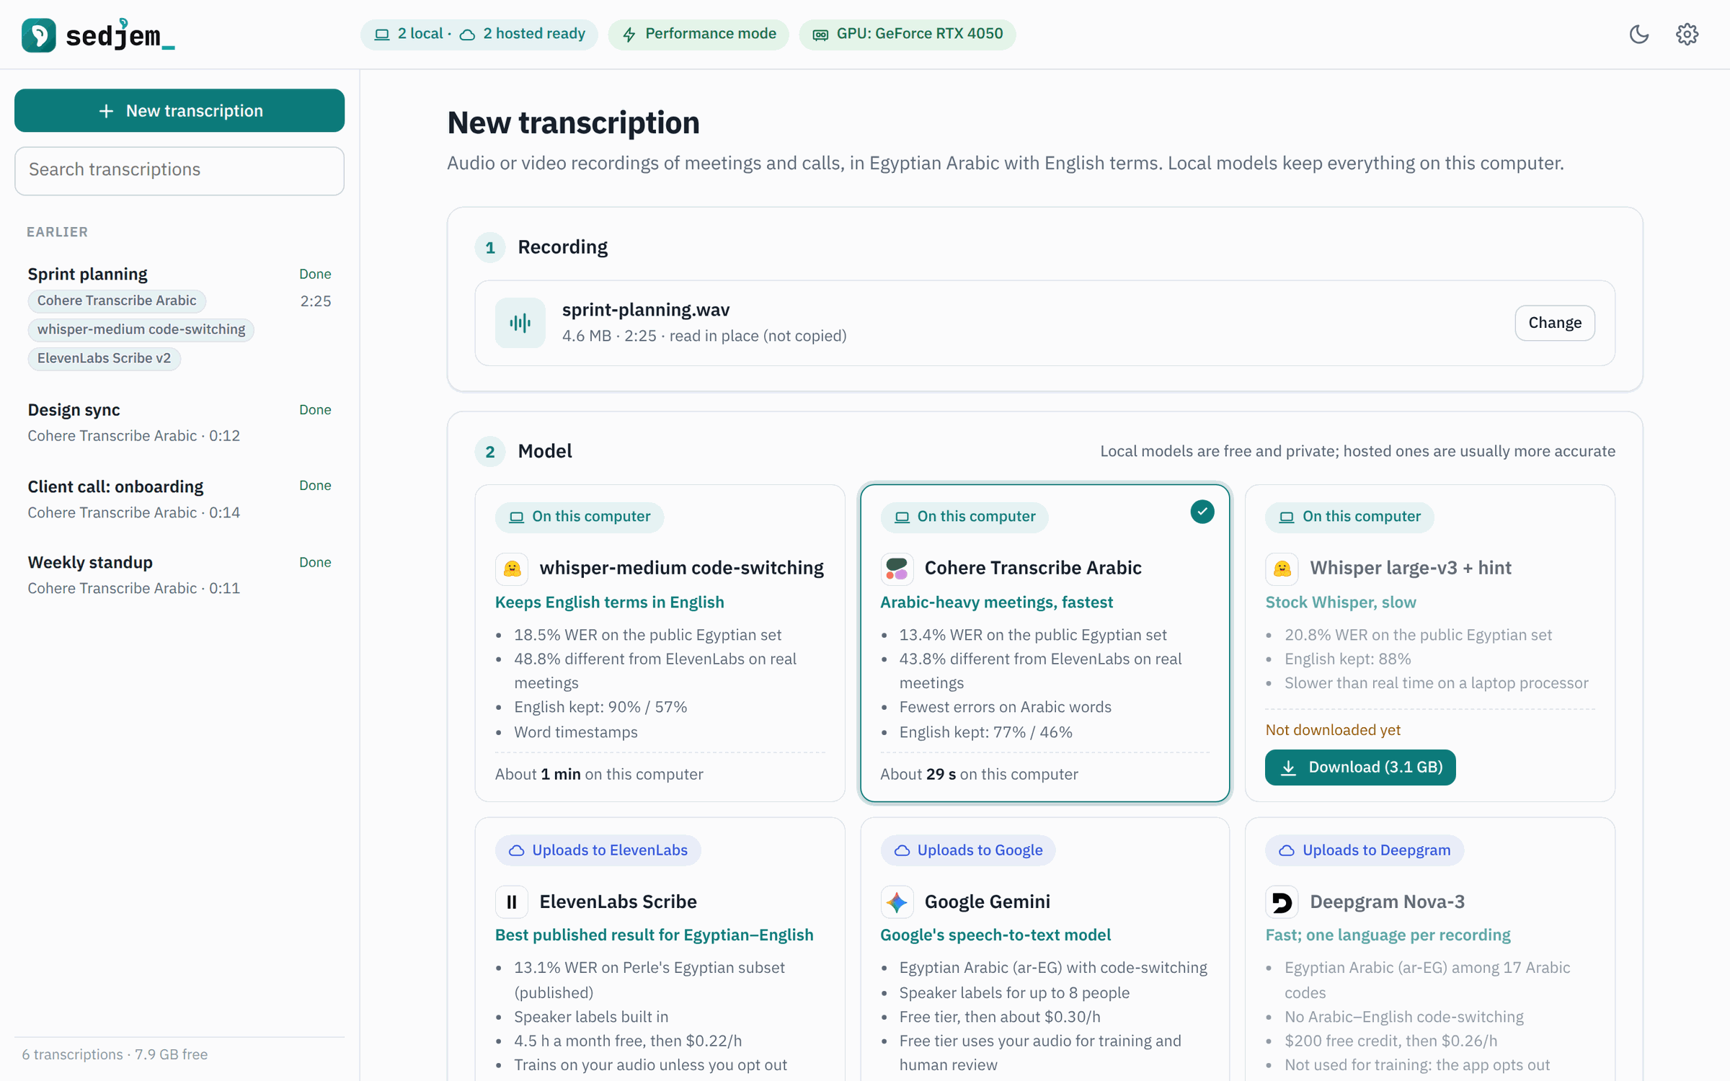Click the GPU: GeForce RTX 4050 pill

[x=907, y=35]
